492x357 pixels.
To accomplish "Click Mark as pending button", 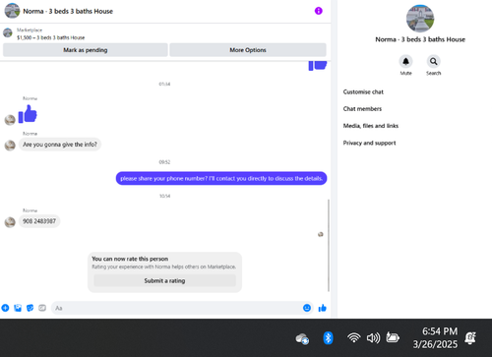I will [x=86, y=50].
